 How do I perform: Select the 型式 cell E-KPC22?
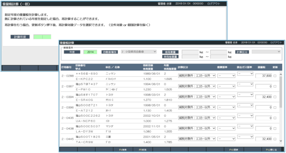pos(84,79)
